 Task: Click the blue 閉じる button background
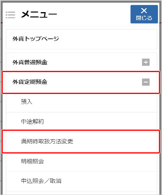(x=144, y=14)
